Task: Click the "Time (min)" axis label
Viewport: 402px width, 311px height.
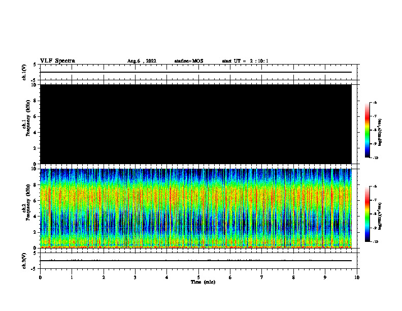Action: coord(203,282)
